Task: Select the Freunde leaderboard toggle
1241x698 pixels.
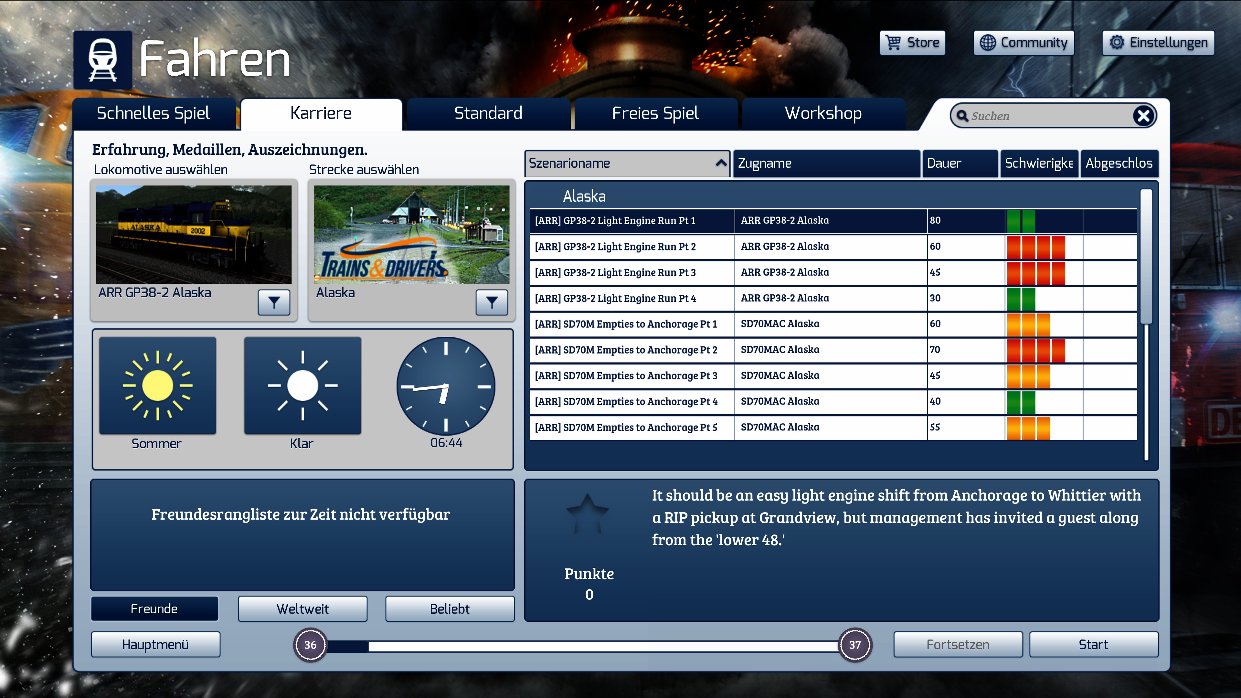Action: click(x=154, y=609)
